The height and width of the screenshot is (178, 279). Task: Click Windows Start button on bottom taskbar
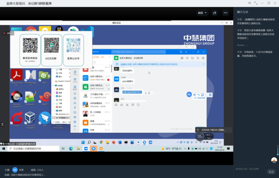point(4,148)
